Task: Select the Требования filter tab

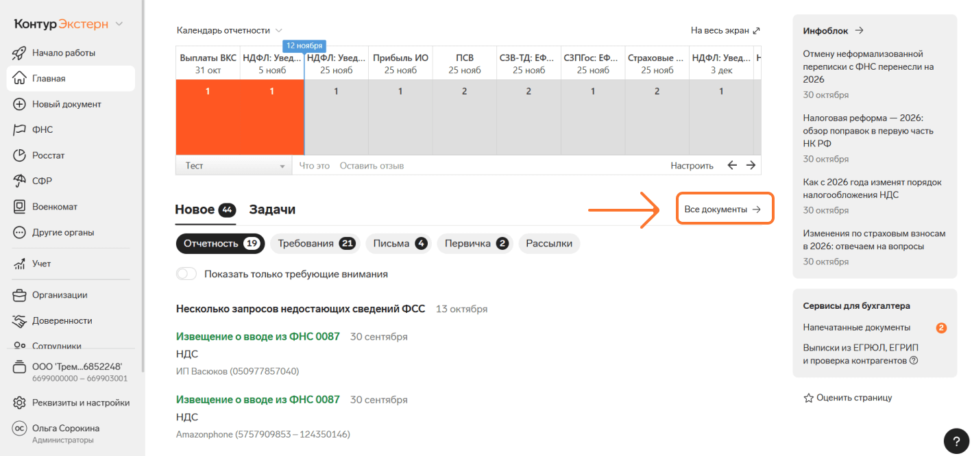Action: pos(317,244)
